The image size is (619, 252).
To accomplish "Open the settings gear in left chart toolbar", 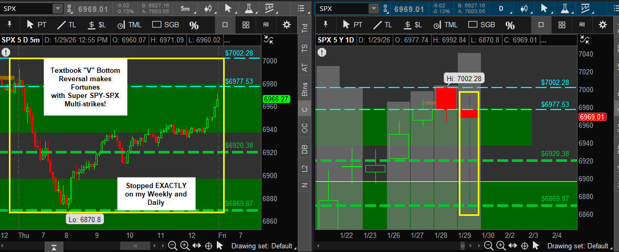I will coord(286,25).
